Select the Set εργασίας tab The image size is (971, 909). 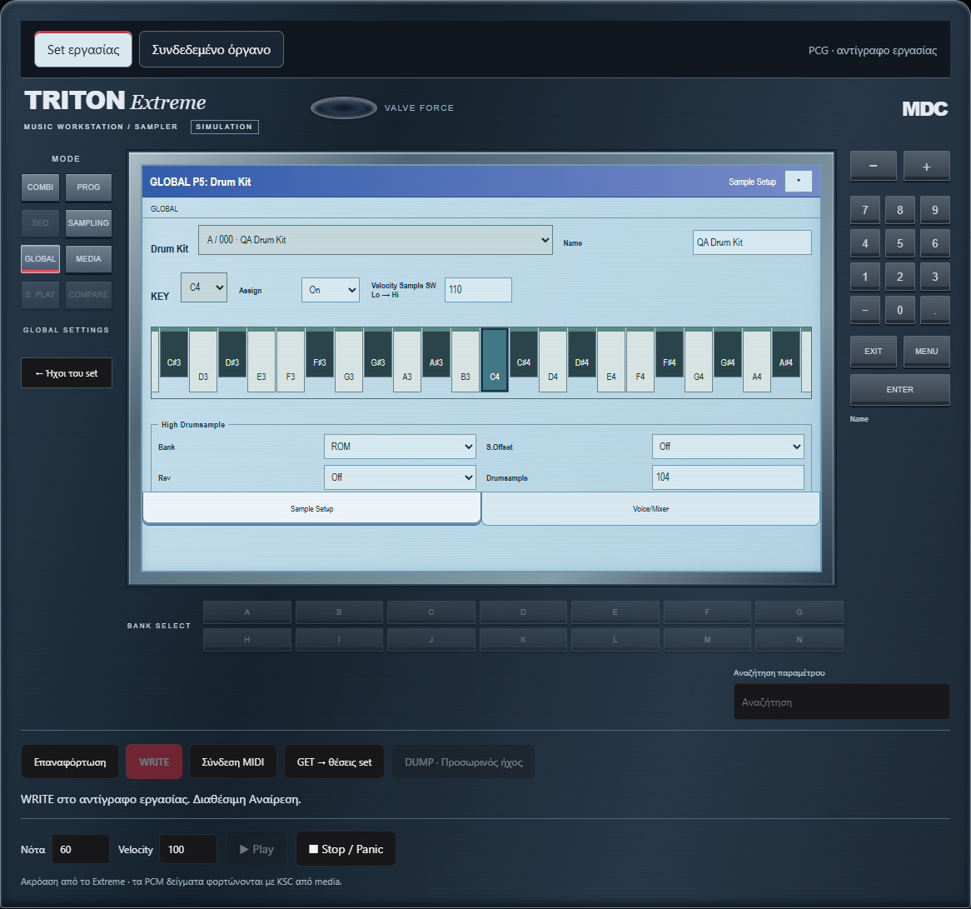[x=83, y=49]
